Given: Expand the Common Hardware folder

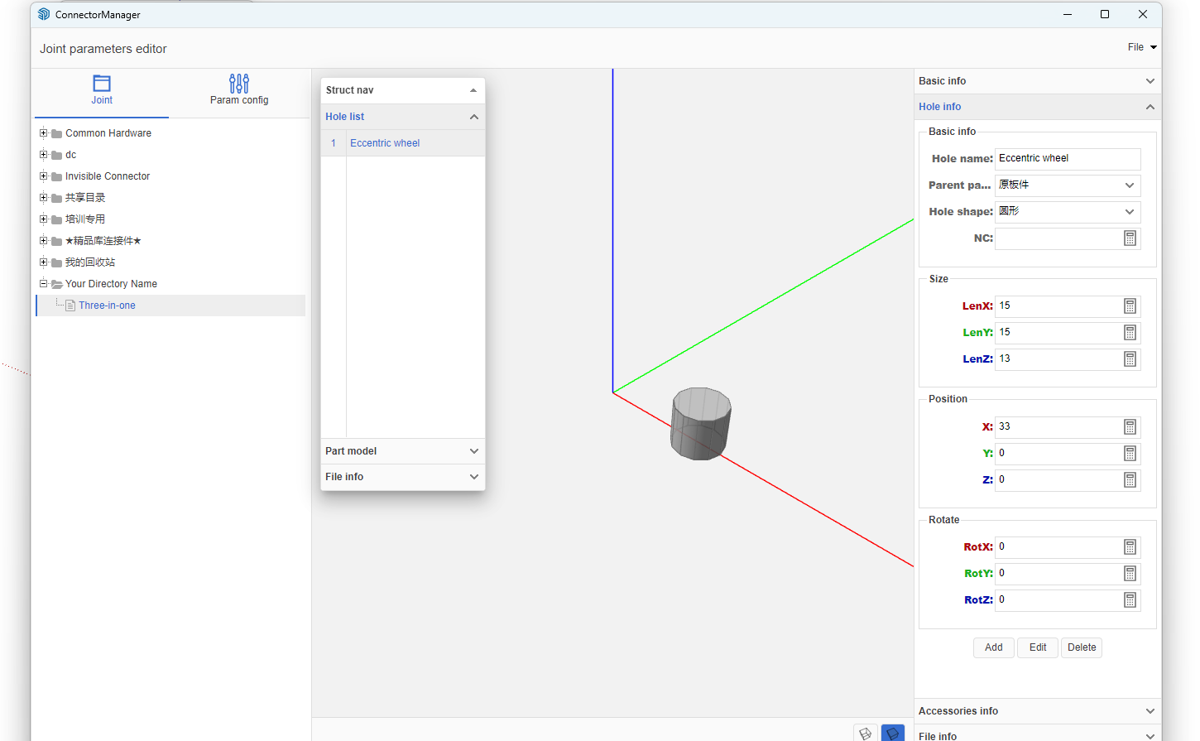Looking at the screenshot, I should pos(44,133).
